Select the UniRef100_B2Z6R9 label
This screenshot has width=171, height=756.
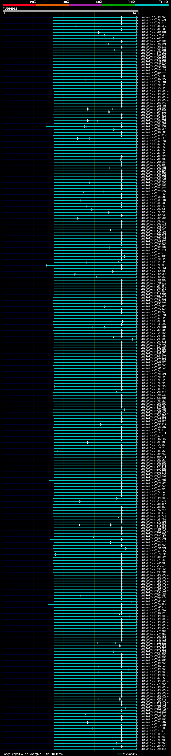point(153,88)
